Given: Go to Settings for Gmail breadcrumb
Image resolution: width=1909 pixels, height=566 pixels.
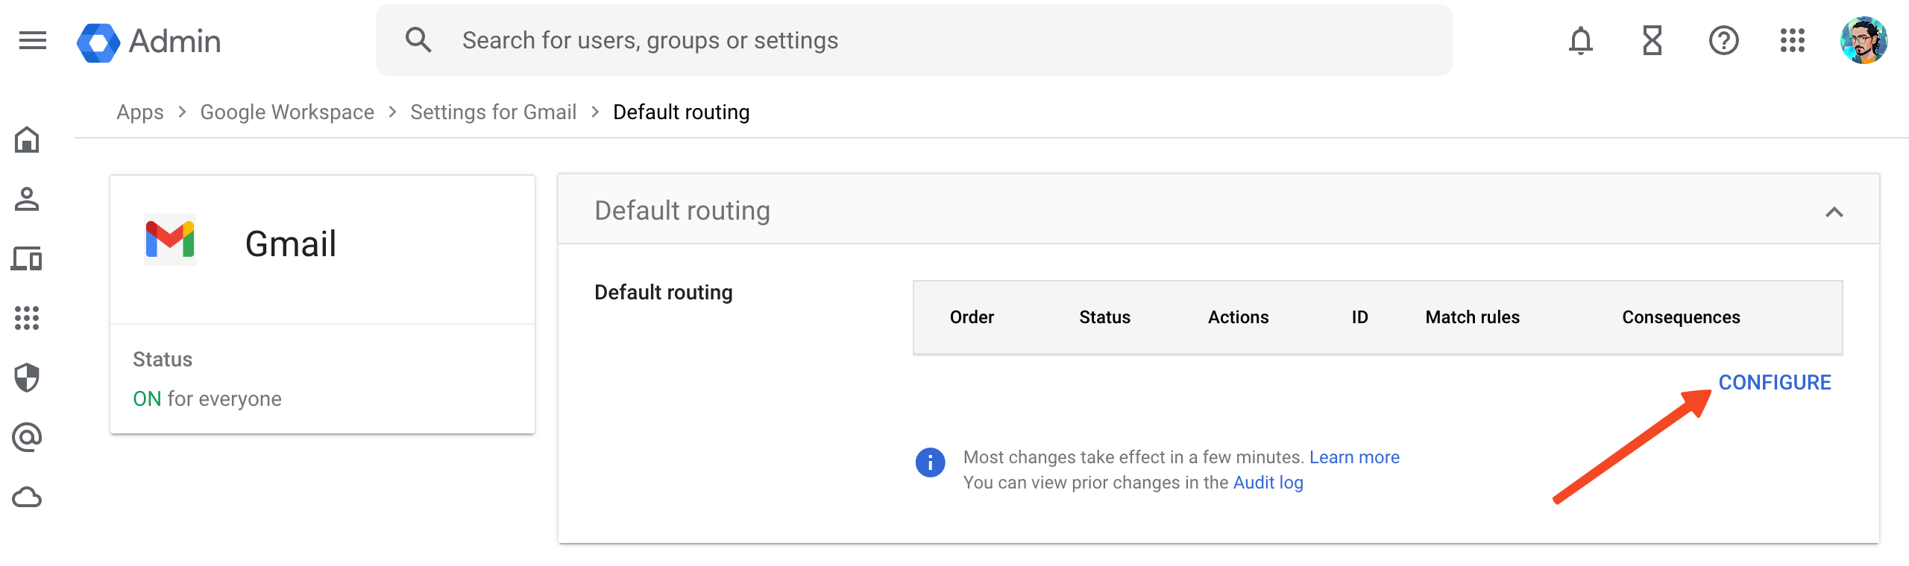Looking at the screenshot, I should tap(494, 112).
